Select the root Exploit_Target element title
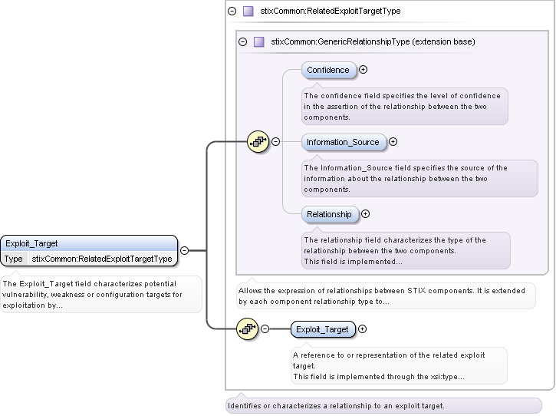556x416 pixels. click(89, 243)
